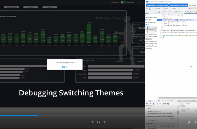
Task: Click the Pause on exceptions icon
Action: click(168, 104)
